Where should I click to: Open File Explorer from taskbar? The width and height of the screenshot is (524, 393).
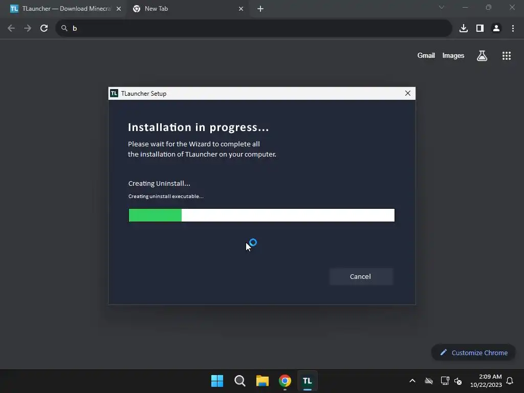pyautogui.click(x=263, y=381)
